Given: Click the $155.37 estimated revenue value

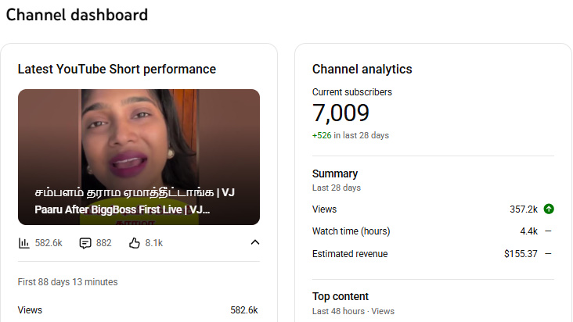Looking at the screenshot, I should click(x=521, y=254).
